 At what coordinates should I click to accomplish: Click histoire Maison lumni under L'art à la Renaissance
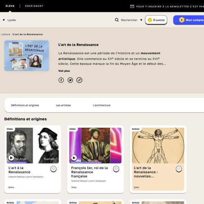tap(26, 177)
